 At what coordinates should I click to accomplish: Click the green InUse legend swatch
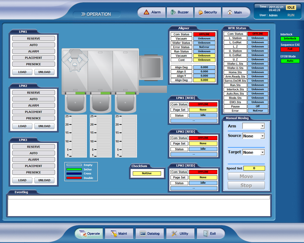tap(74, 169)
